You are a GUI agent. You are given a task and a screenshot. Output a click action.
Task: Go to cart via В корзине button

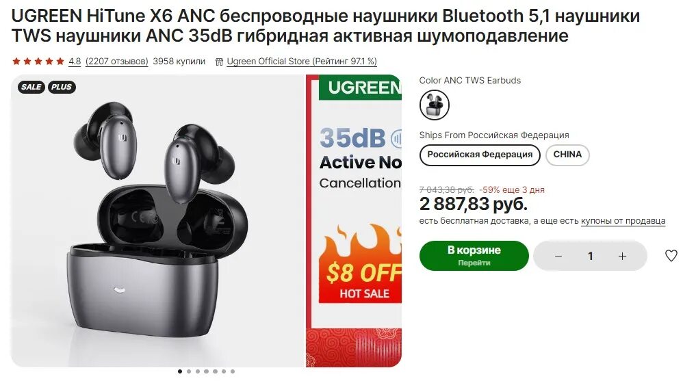[x=474, y=256]
